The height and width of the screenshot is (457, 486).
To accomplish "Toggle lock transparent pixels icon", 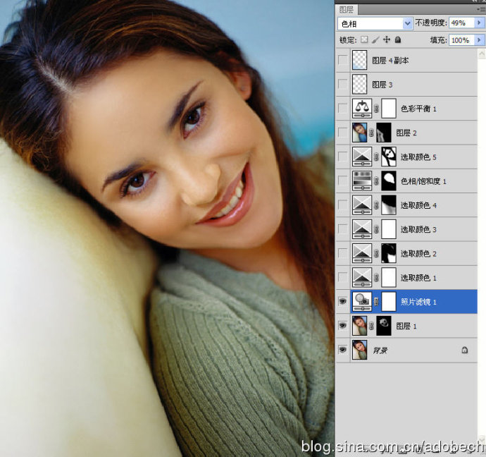I will 365,39.
